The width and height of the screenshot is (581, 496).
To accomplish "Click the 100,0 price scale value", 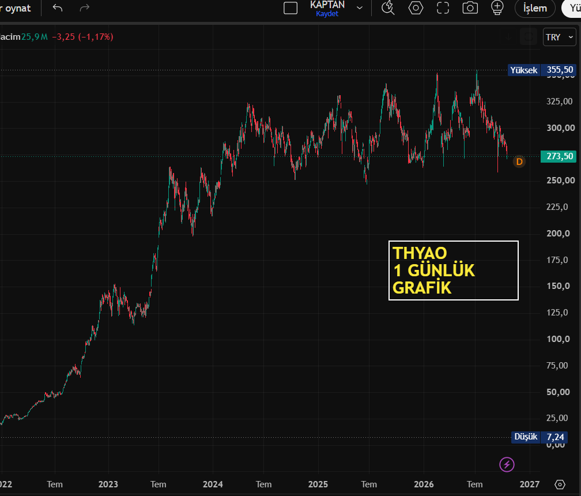I will coord(559,339).
